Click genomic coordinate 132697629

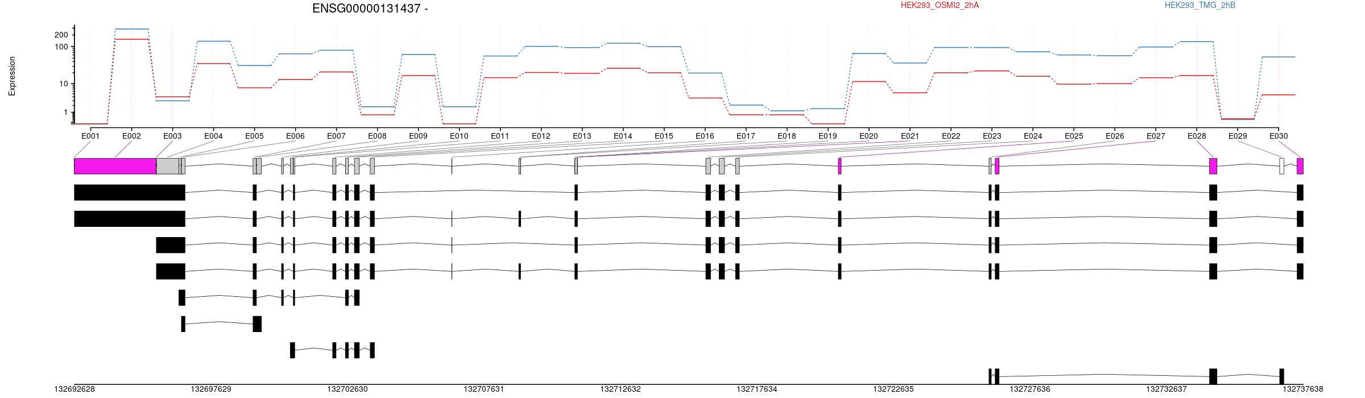tap(211, 389)
